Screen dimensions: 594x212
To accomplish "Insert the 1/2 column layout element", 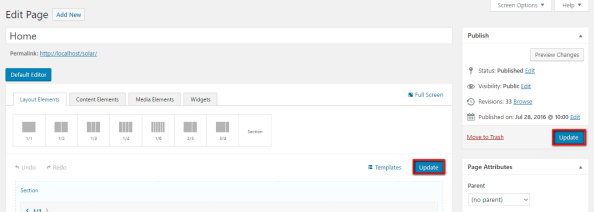I will click(61, 130).
